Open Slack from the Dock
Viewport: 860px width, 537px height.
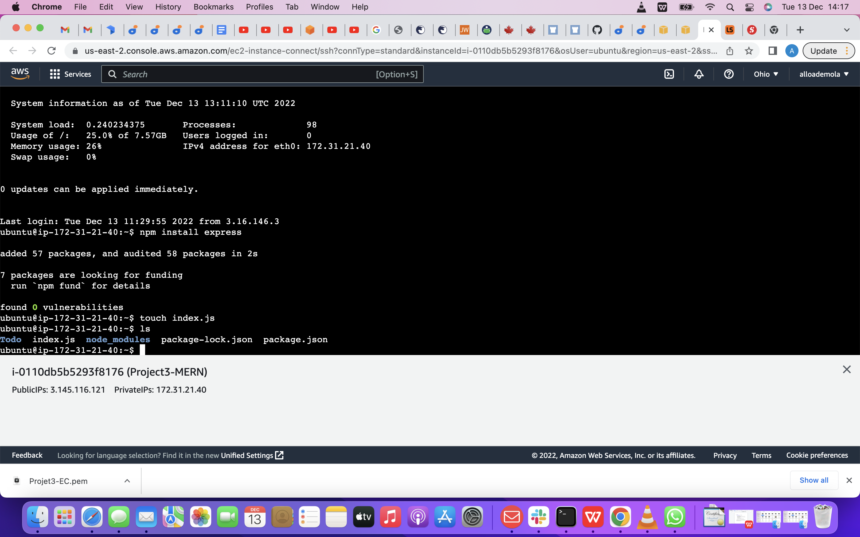click(539, 517)
